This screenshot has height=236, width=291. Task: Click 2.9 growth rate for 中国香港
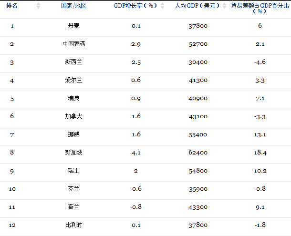click(x=136, y=44)
